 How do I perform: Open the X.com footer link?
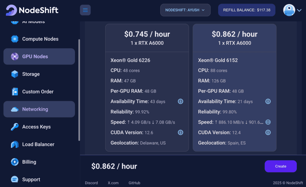(x=113, y=183)
